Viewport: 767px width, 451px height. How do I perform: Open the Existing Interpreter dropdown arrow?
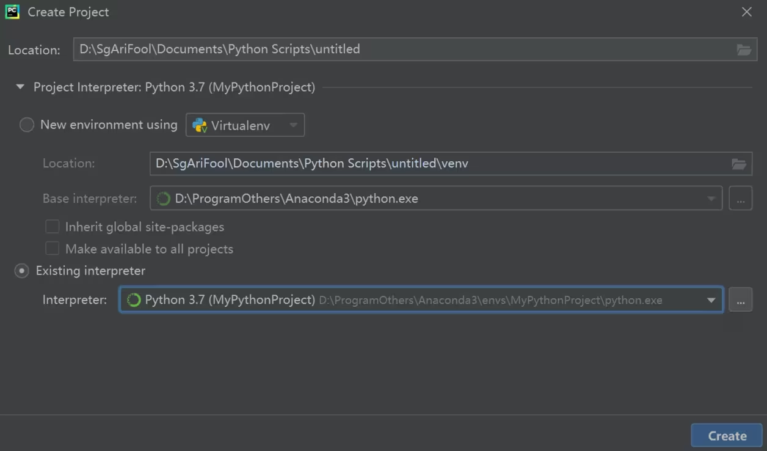point(711,301)
